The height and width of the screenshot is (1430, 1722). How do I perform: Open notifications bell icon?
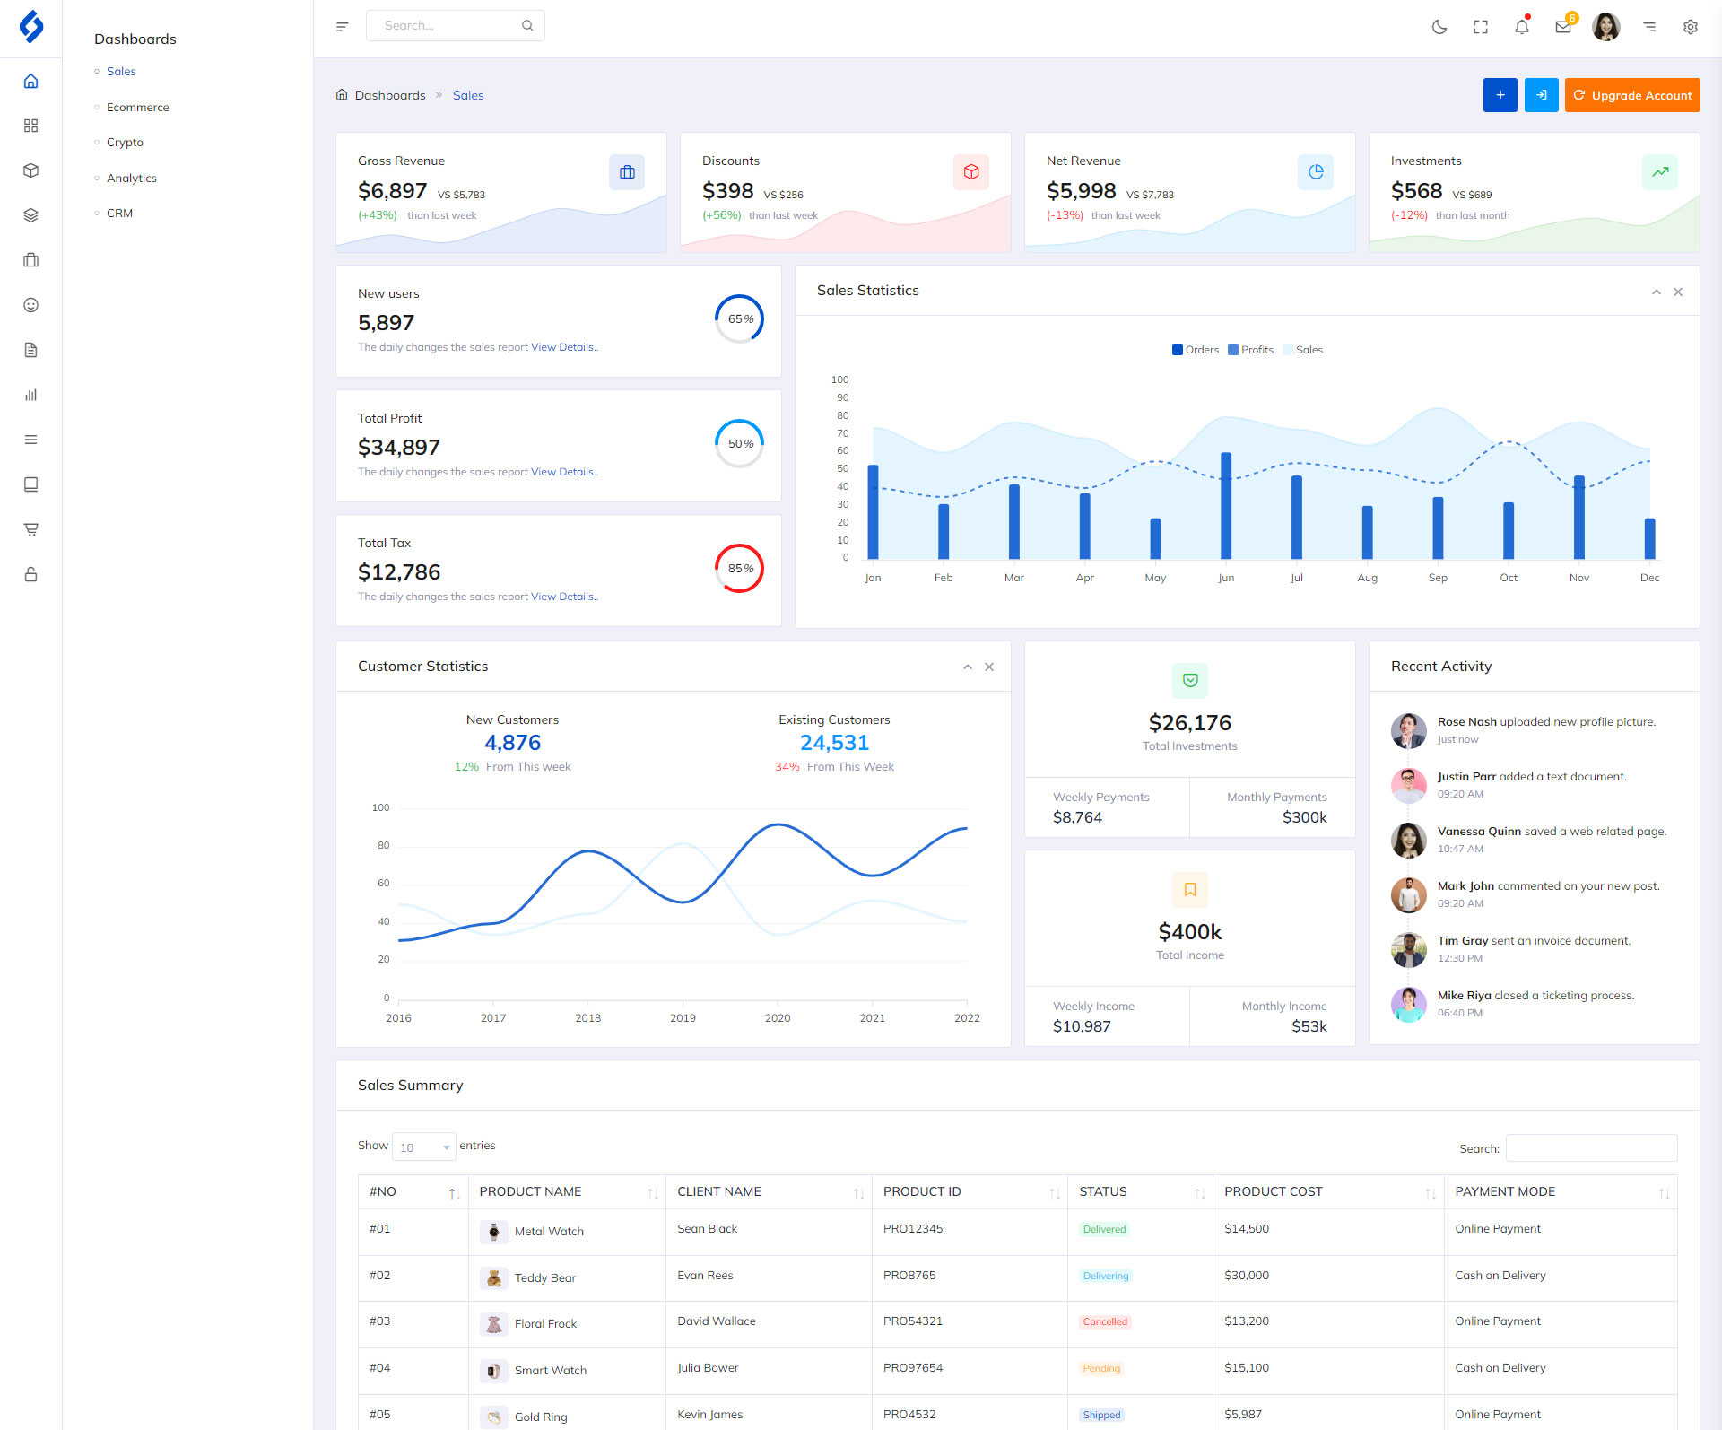tap(1522, 27)
